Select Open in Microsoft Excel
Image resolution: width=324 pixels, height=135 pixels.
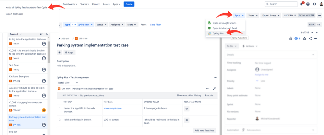point(225,28)
